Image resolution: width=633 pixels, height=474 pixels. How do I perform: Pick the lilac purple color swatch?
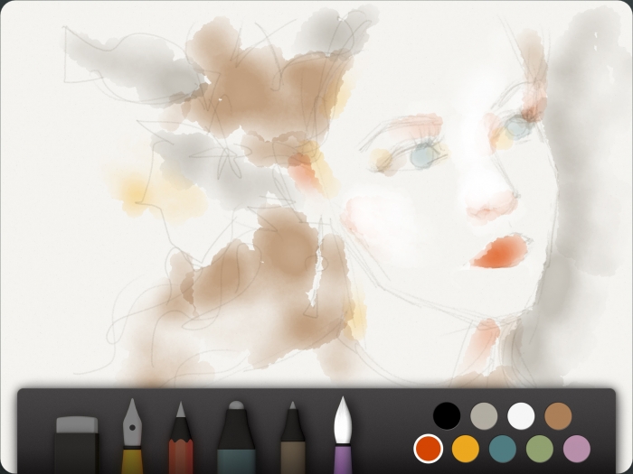(x=576, y=448)
